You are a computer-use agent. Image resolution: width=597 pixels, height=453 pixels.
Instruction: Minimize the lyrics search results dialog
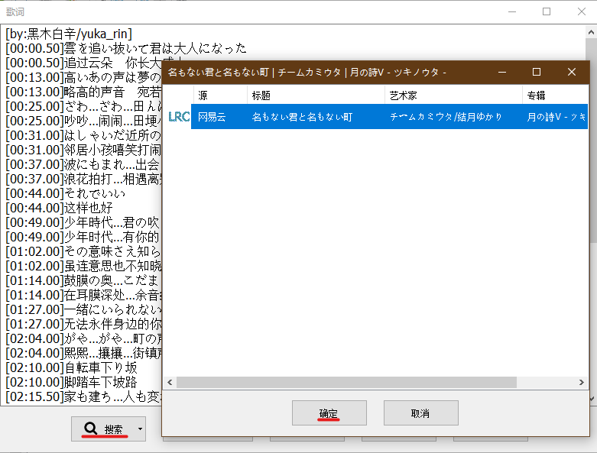pyautogui.click(x=502, y=72)
